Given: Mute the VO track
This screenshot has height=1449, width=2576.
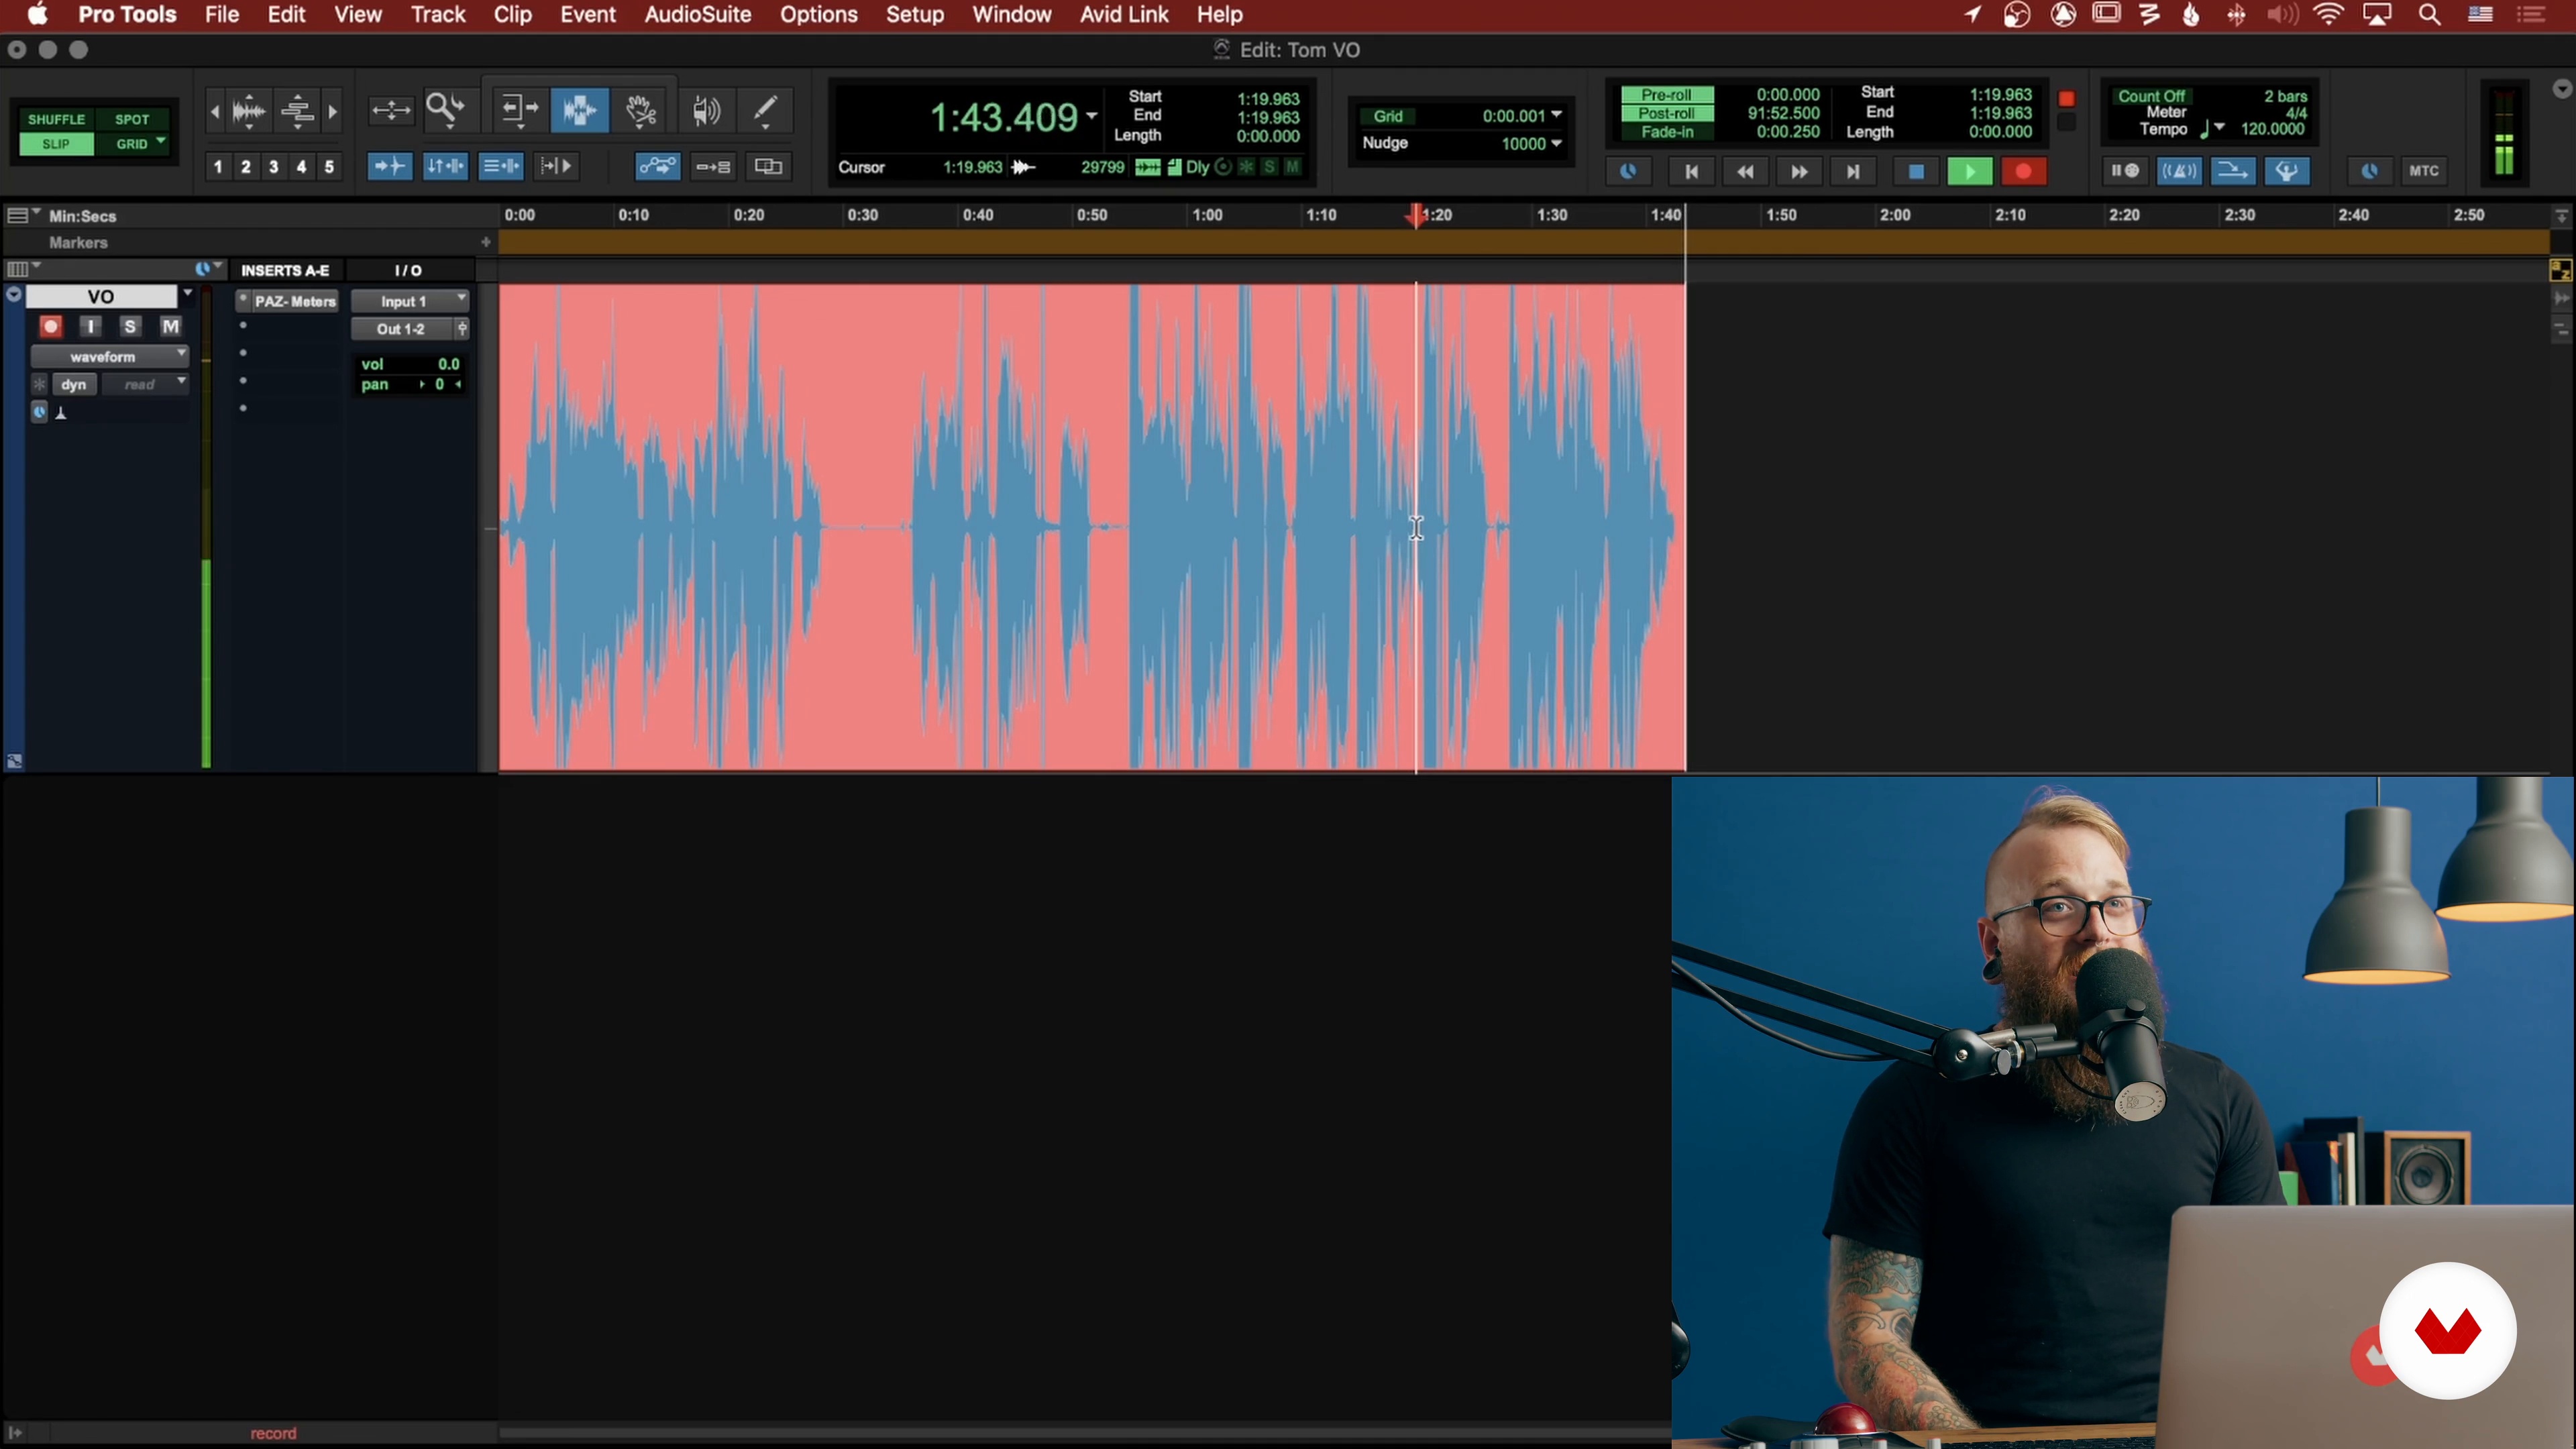Looking at the screenshot, I should point(171,326).
